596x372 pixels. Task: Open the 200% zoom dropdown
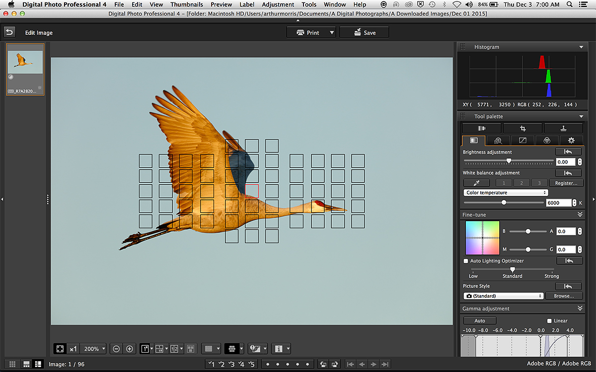point(94,349)
